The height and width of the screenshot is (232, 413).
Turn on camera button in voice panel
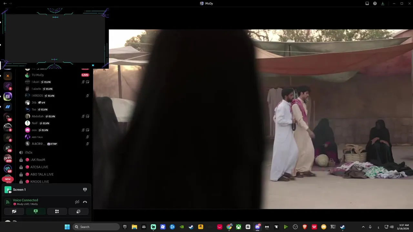(x=14, y=211)
